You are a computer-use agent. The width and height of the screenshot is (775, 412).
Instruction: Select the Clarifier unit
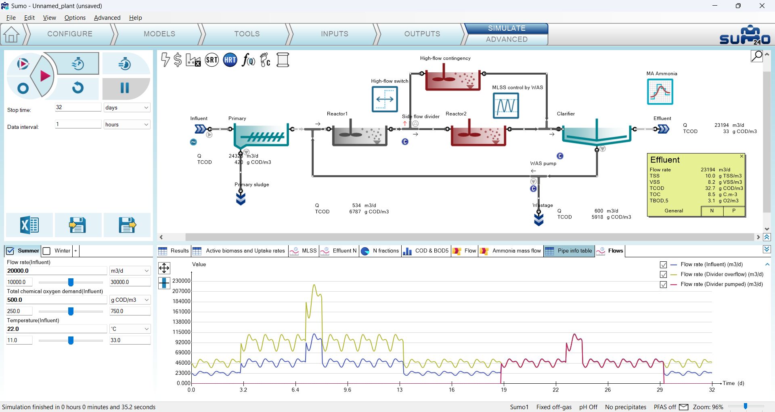tap(597, 132)
